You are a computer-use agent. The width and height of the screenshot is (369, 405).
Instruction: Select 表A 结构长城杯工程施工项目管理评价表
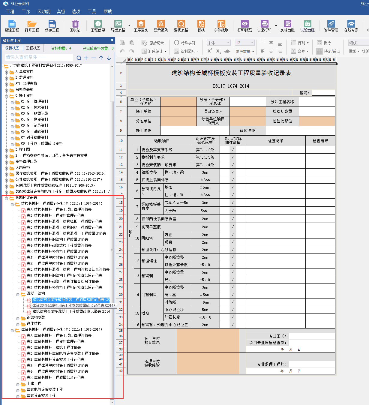click(59, 209)
